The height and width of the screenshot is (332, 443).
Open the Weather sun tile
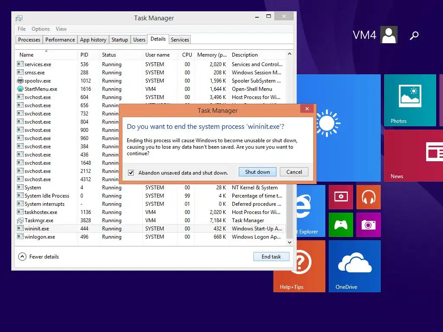(x=338, y=128)
